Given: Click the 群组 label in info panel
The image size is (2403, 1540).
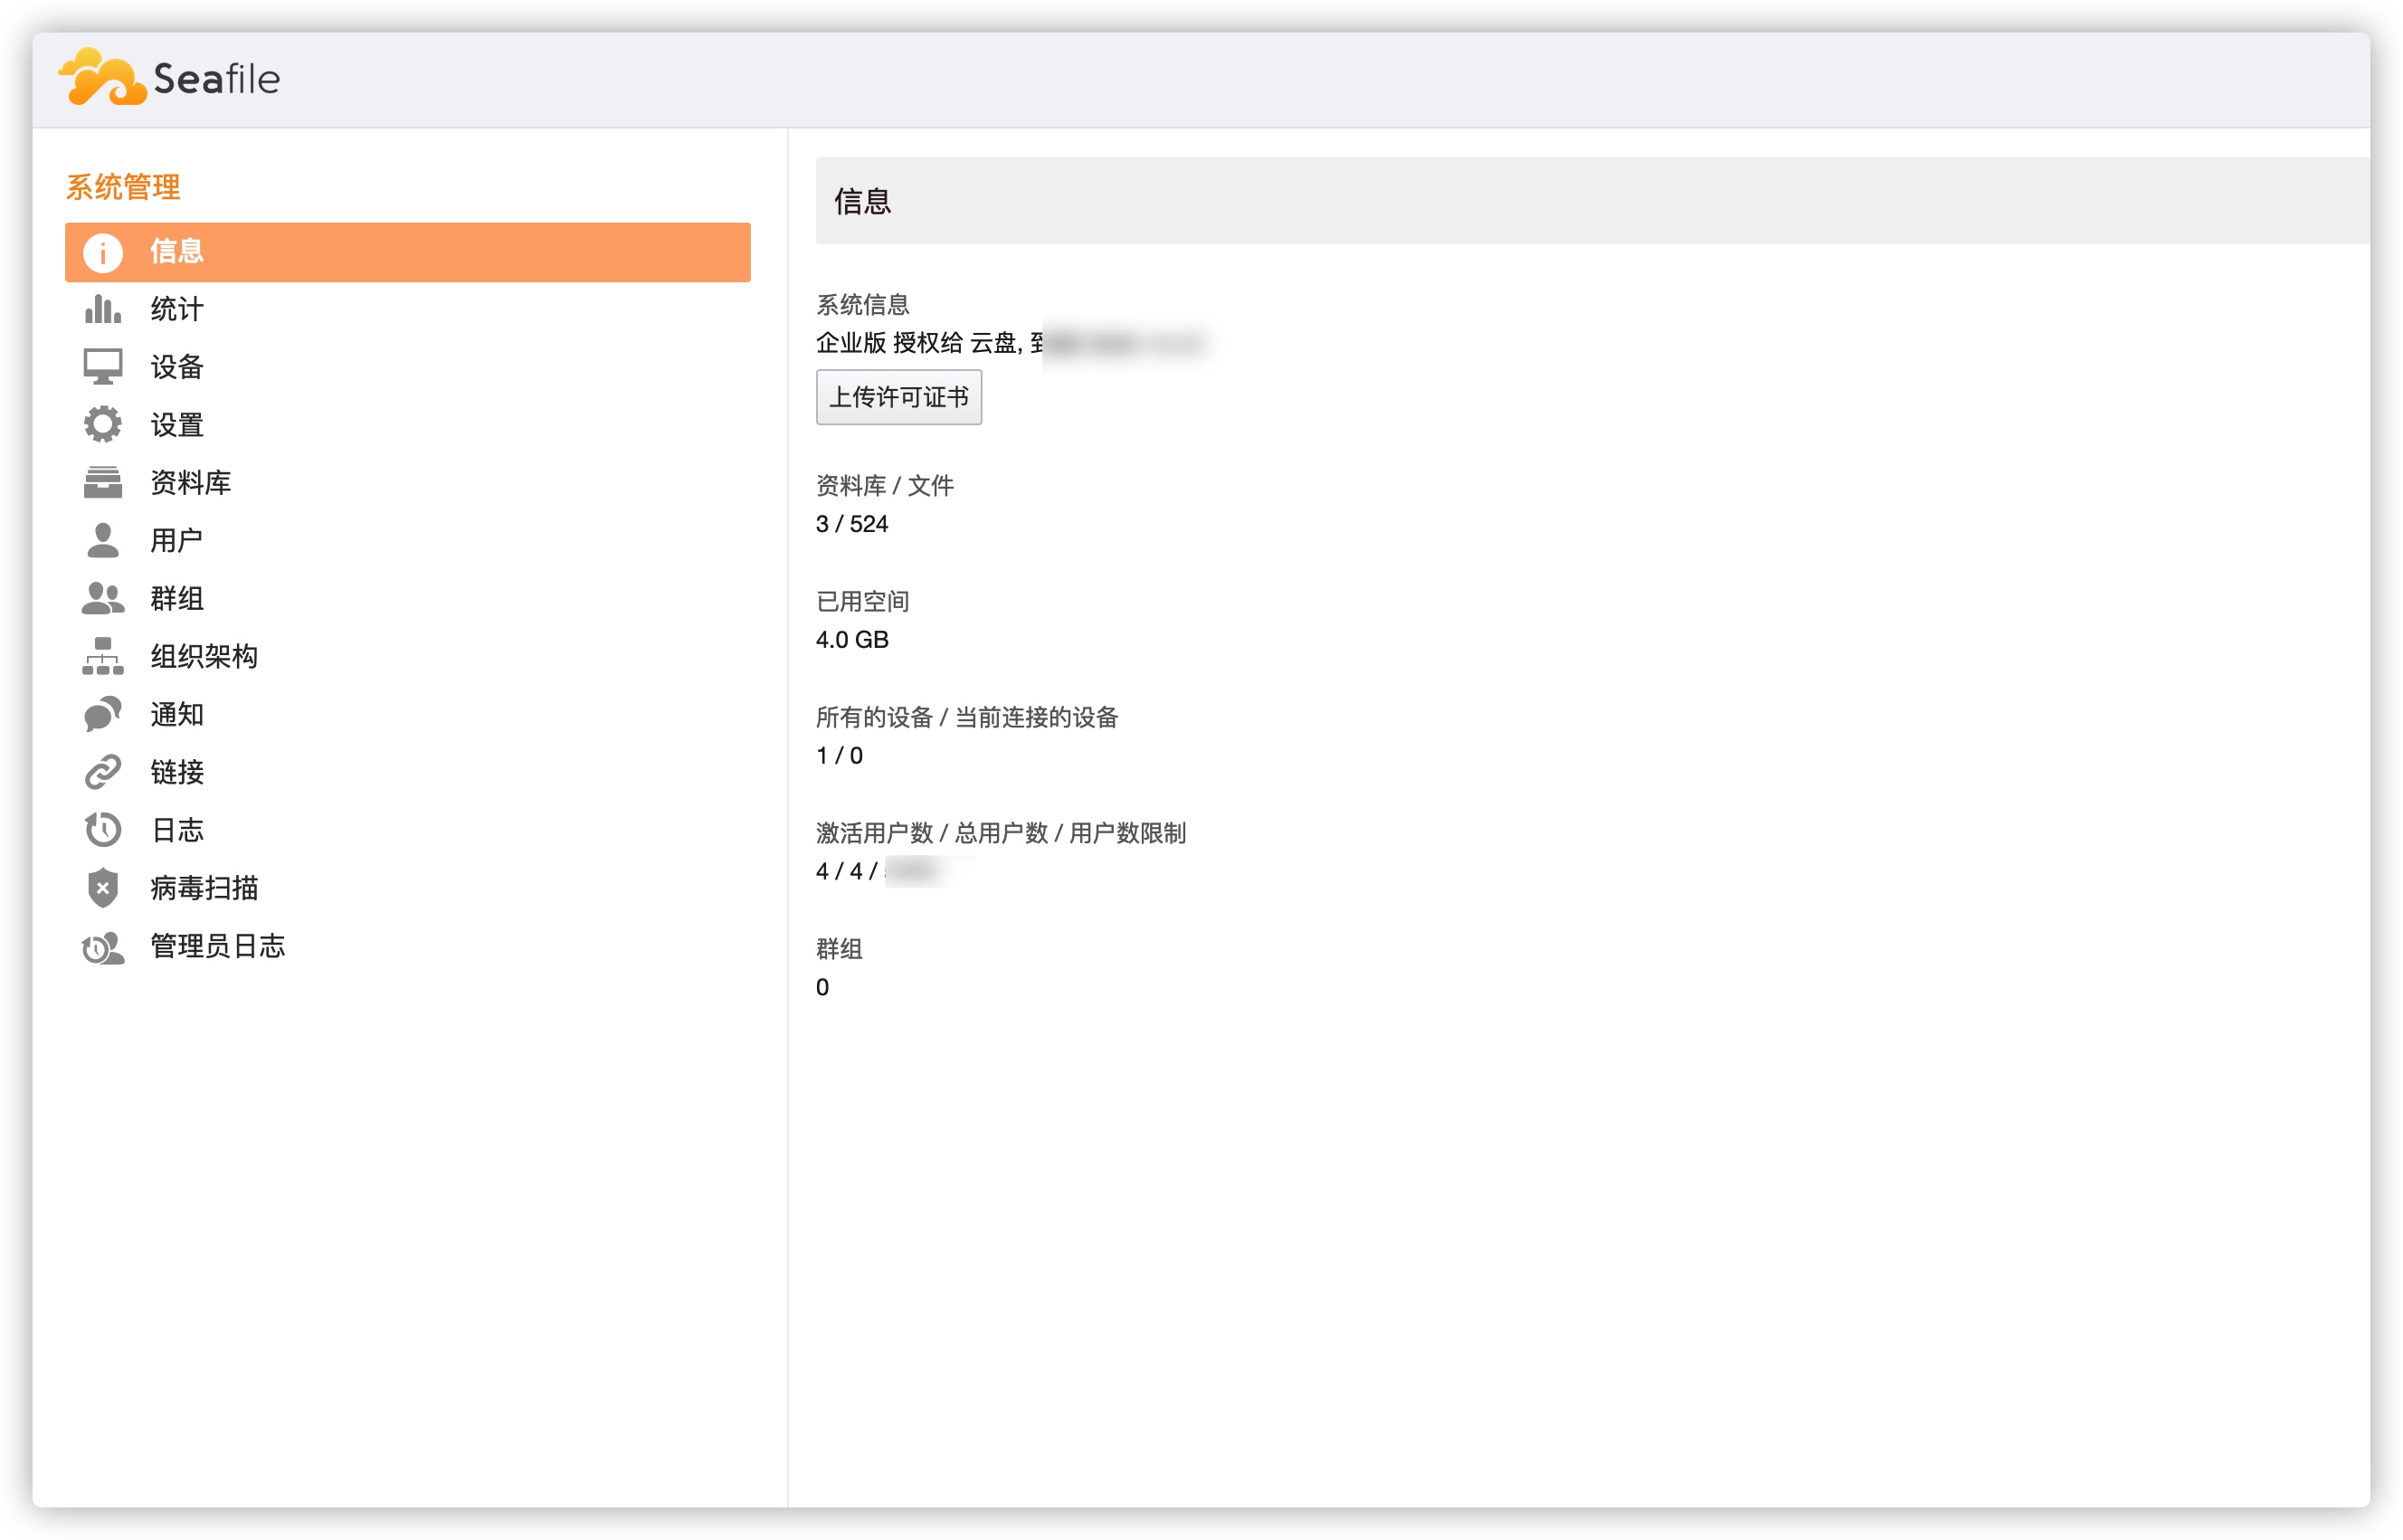Looking at the screenshot, I should [839, 949].
